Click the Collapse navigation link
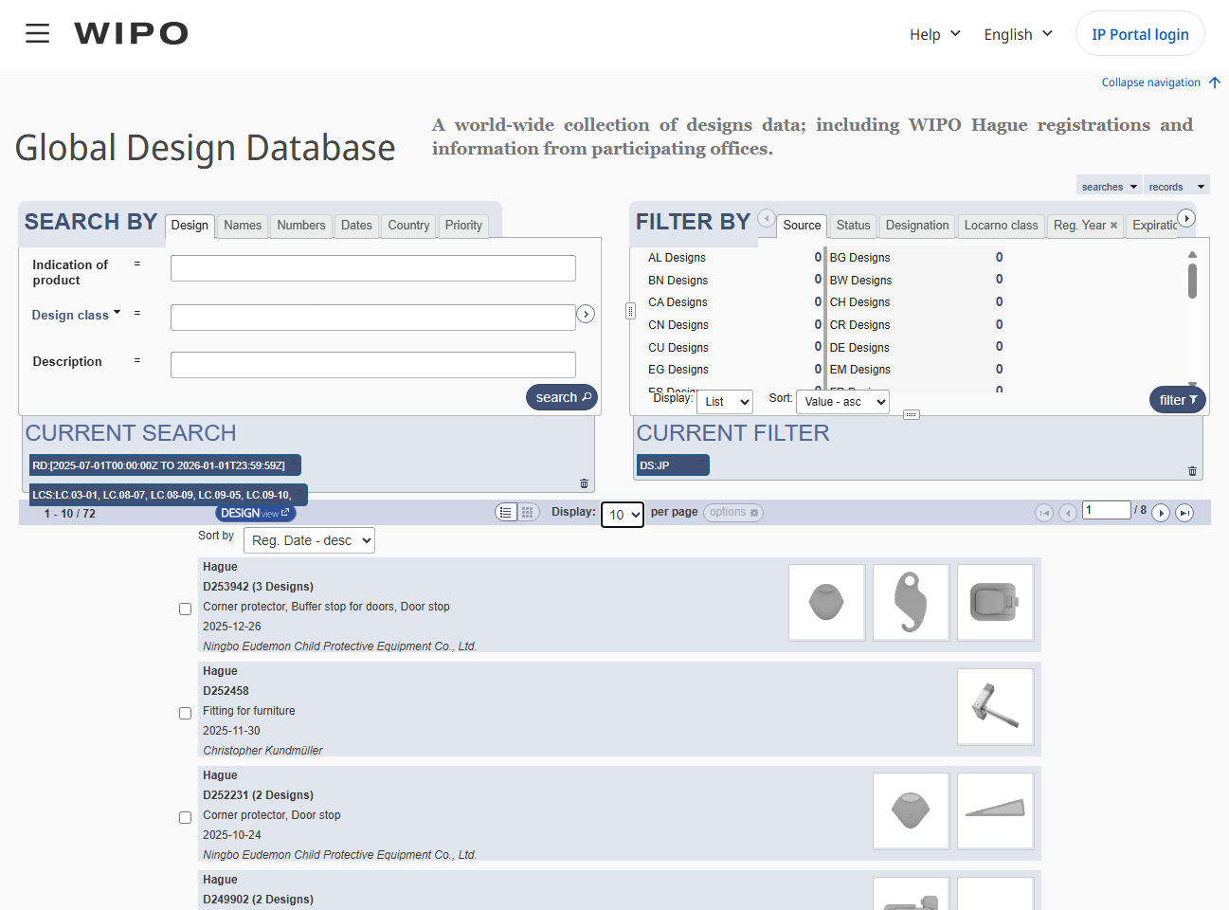The image size is (1229, 910). (1150, 82)
